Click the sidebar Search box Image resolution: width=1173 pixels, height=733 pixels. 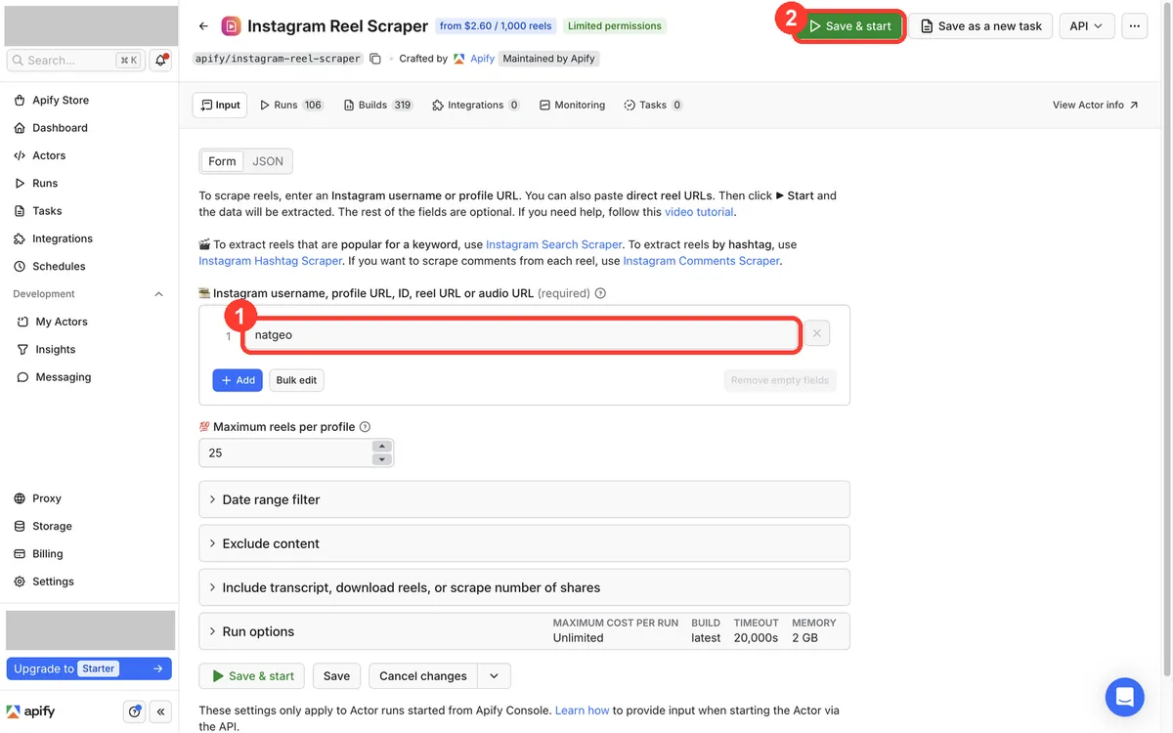pos(76,61)
